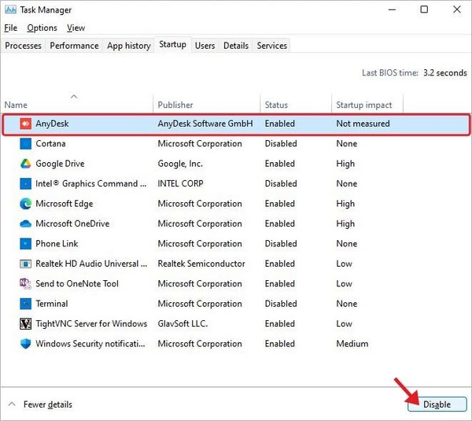Viewport: 472px width, 421px height.
Task: Select Send to OneNote Tool entry name
Action: tap(77, 283)
